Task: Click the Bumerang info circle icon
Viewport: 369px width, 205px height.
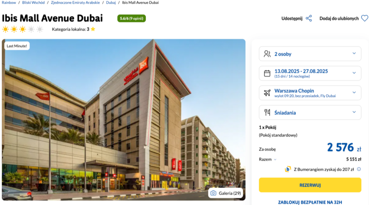Action: pos(359,169)
